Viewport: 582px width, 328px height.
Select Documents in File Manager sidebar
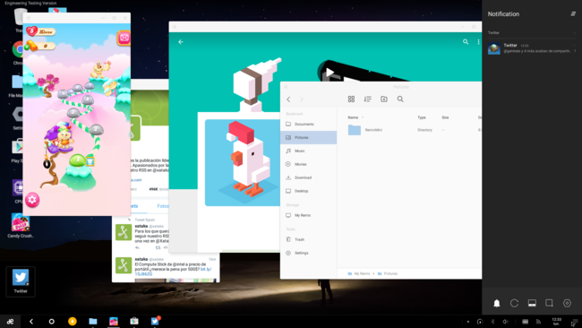point(308,124)
